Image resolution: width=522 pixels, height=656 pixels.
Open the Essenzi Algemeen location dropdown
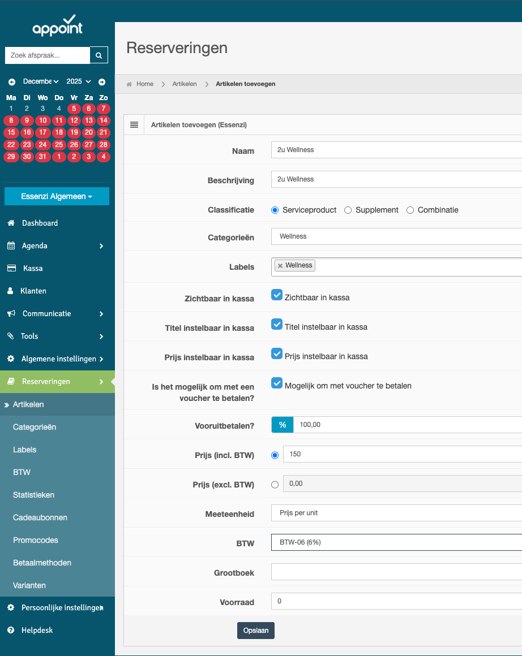click(x=57, y=196)
